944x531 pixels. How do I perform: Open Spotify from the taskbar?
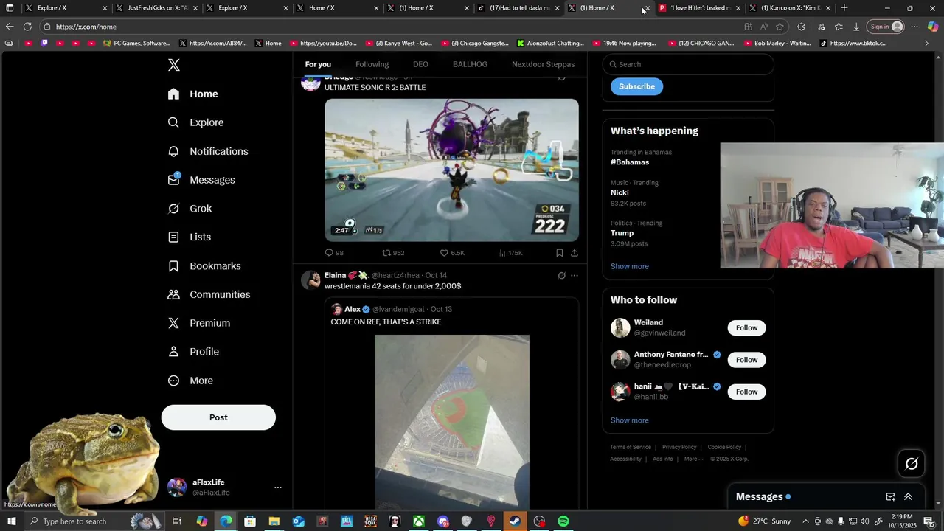tap(563, 521)
